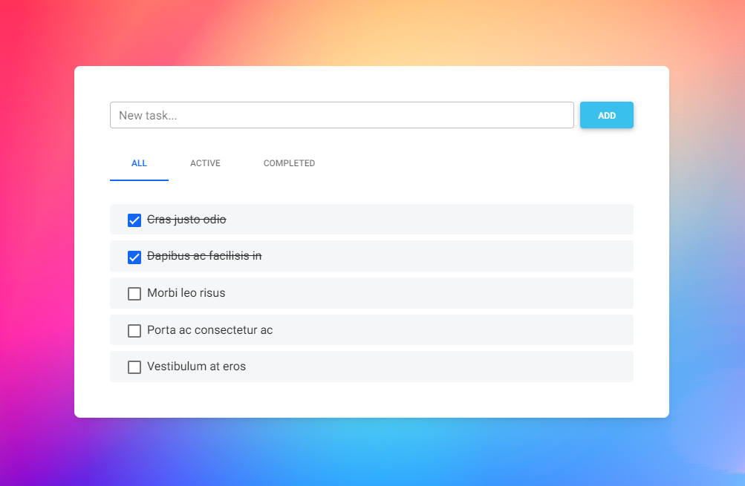Select the ALL tab
This screenshot has width=745, height=486.
pos(139,162)
